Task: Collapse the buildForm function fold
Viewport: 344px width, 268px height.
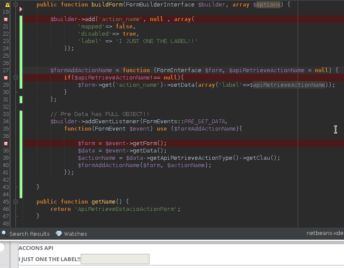Action: tap(15, 4)
